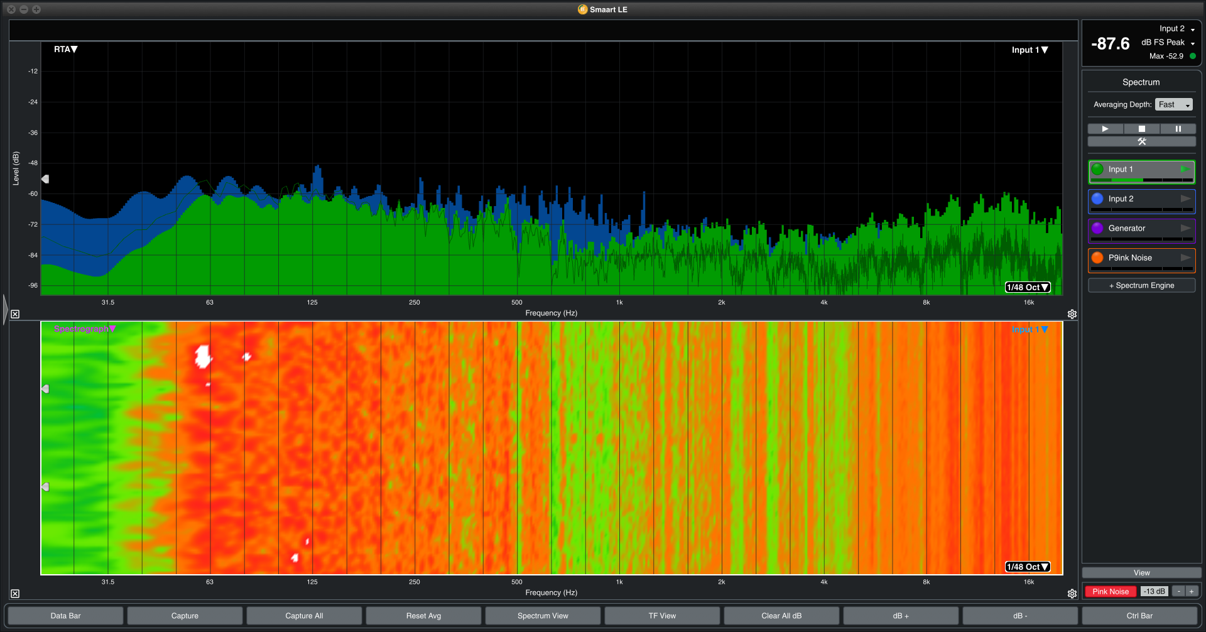Image resolution: width=1206 pixels, height=632 pixels.
Task: Click the Data Bar button
Action: point(65,616)
